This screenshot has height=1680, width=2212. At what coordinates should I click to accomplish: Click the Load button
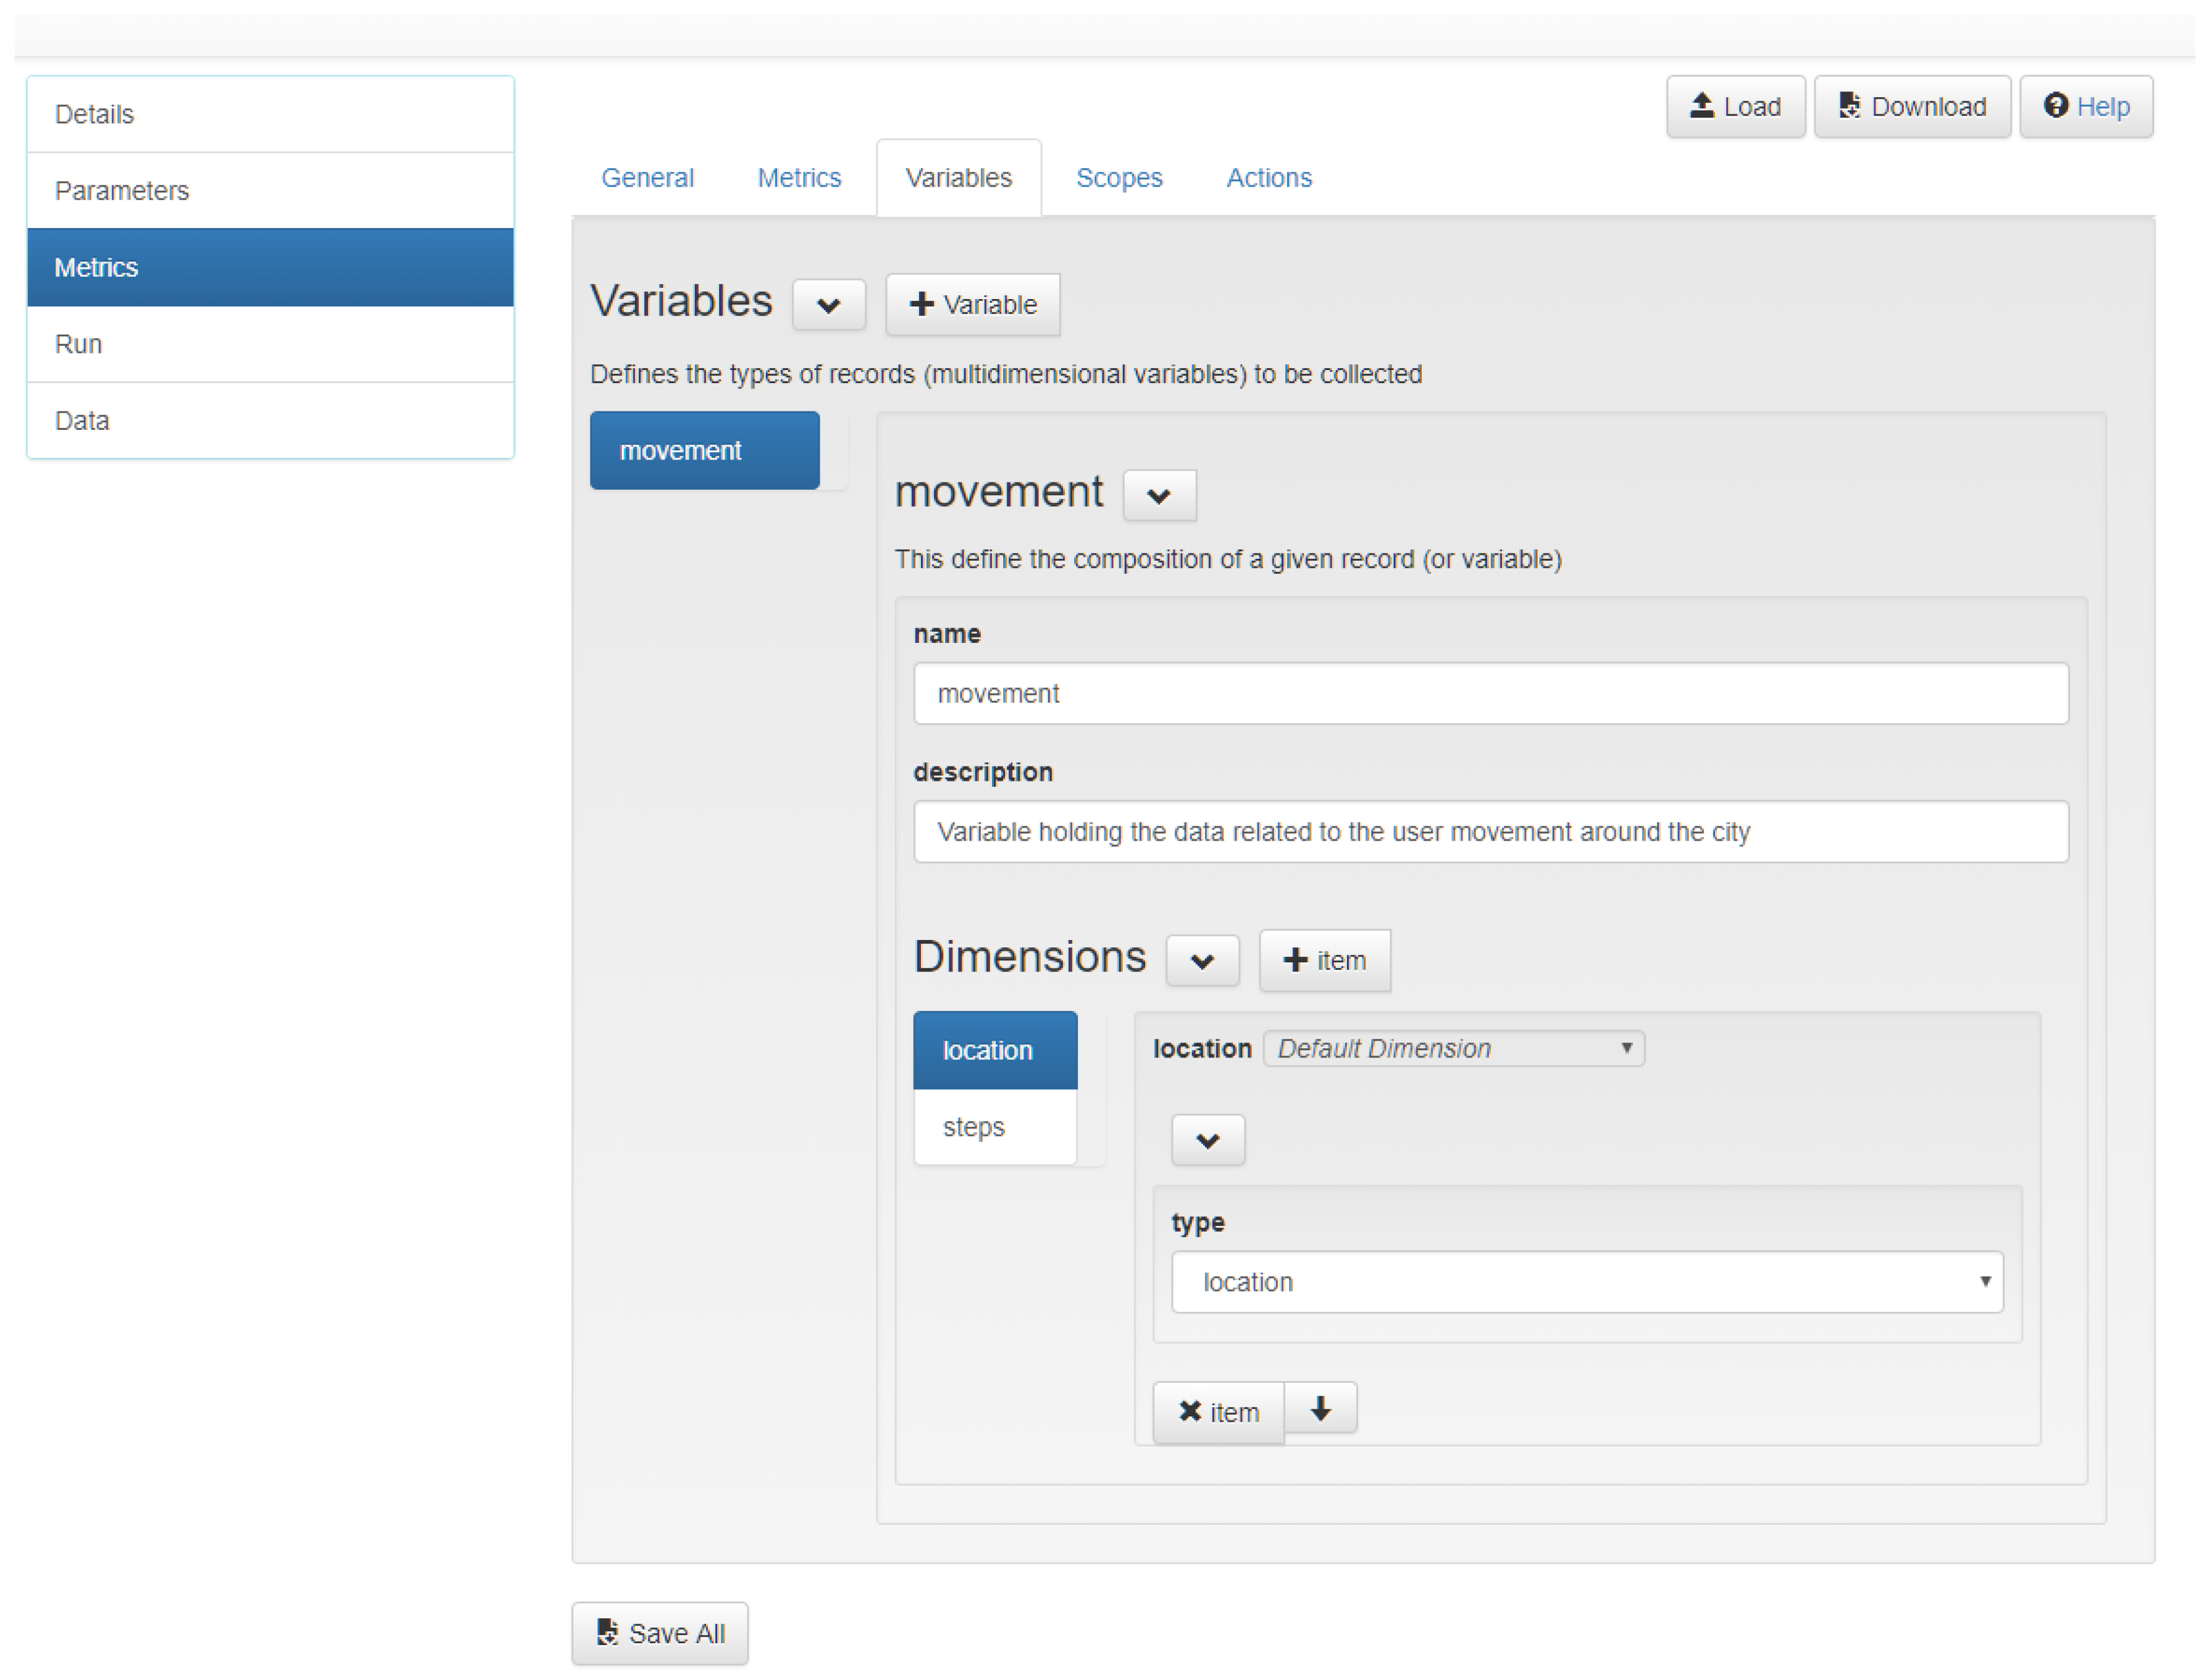[x=1735, y=106]
